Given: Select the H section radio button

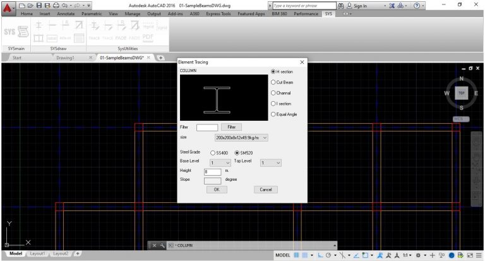Looking at the screenshot, I should (x=273, y=71).
